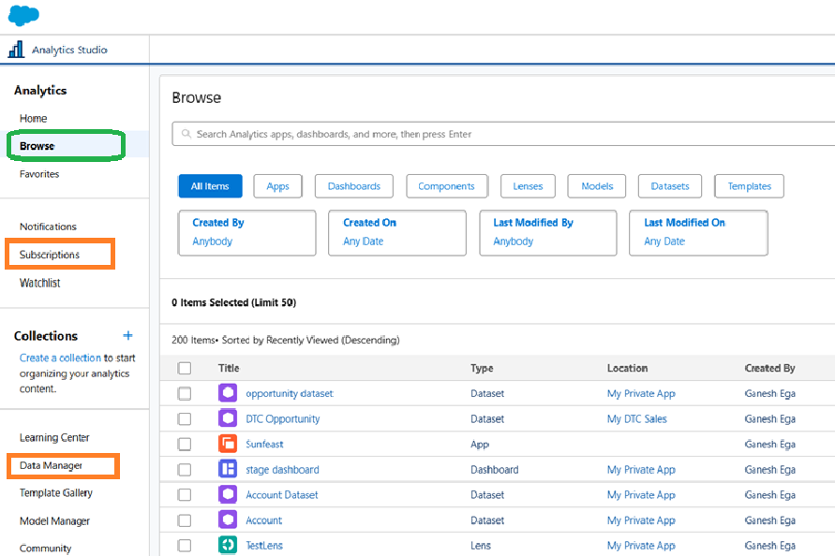Image resolution: width=835 pixels, height=556 pixels.
Task: Show only Components
Action: pos(446,186)
